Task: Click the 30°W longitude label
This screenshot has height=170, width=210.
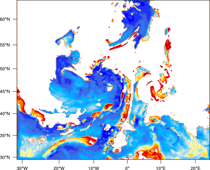Action: [22, 168]
